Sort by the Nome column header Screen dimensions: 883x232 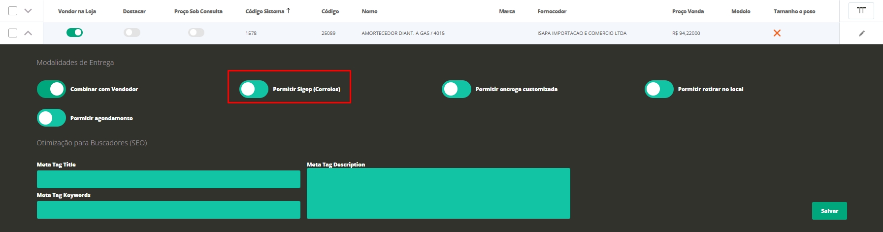(x=369, y=11)
